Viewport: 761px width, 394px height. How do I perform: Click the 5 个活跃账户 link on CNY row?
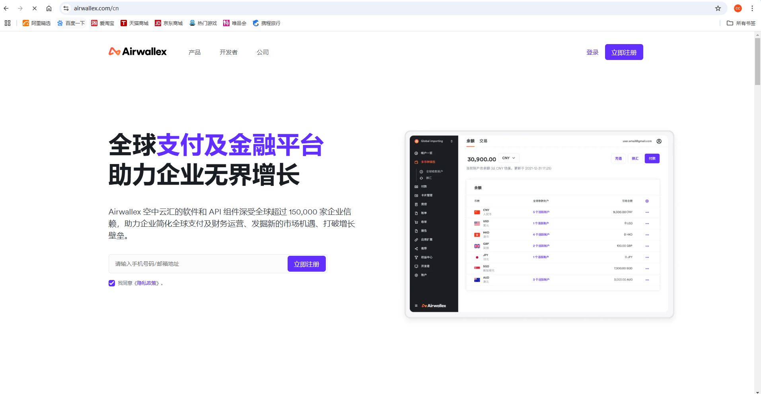click(541, 212)
